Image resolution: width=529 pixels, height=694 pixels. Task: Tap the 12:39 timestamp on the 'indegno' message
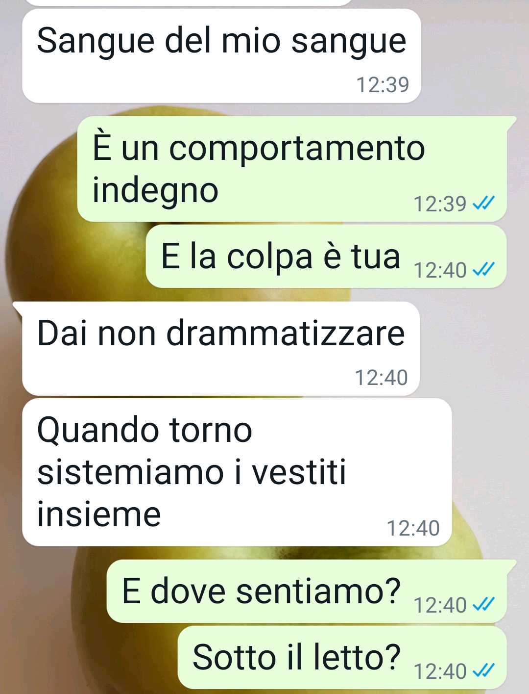440,204
